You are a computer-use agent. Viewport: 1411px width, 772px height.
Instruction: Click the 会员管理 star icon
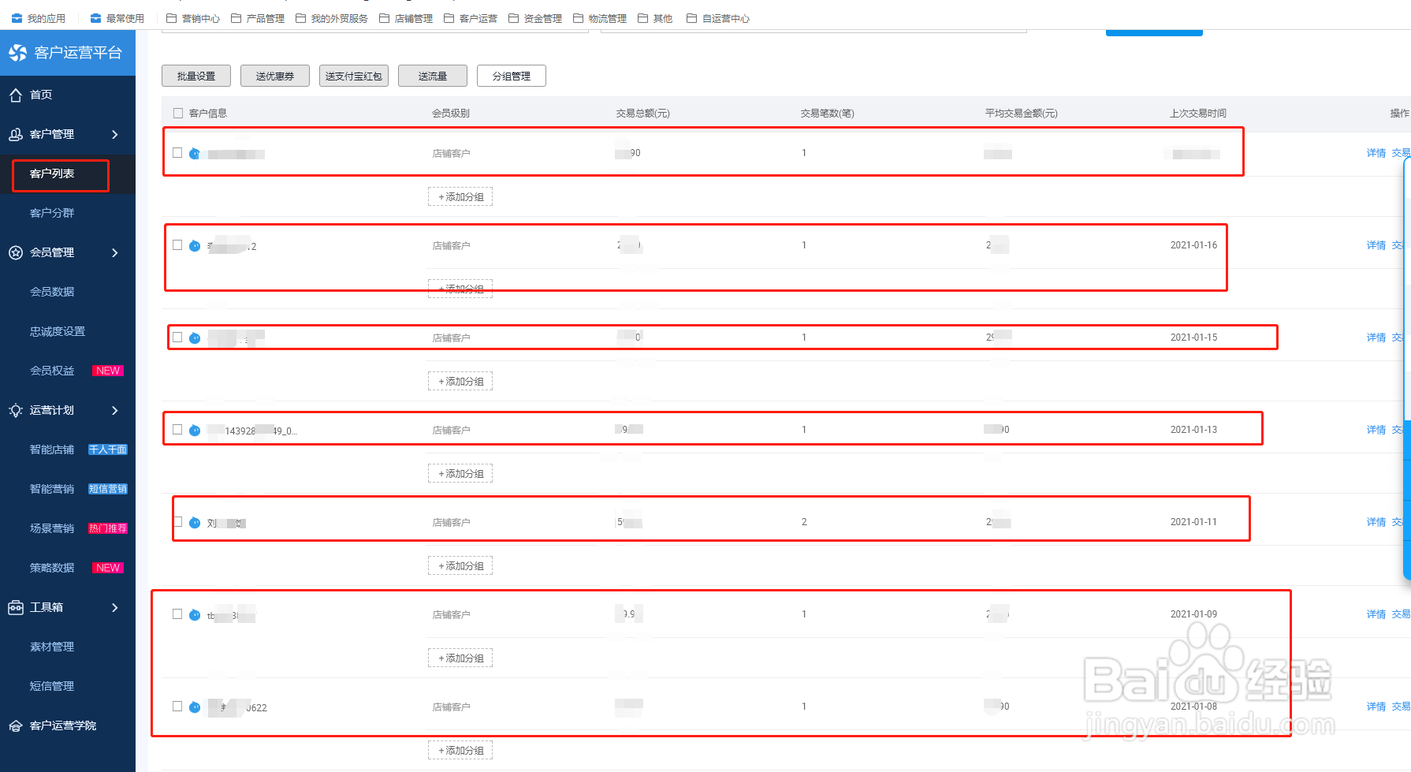16,253
